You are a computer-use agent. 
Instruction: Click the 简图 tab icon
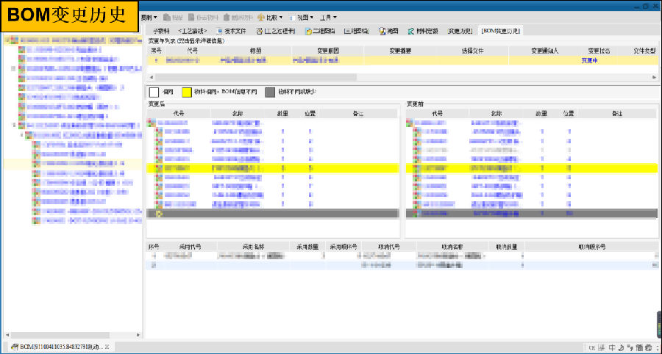click(x=382, y=31)
